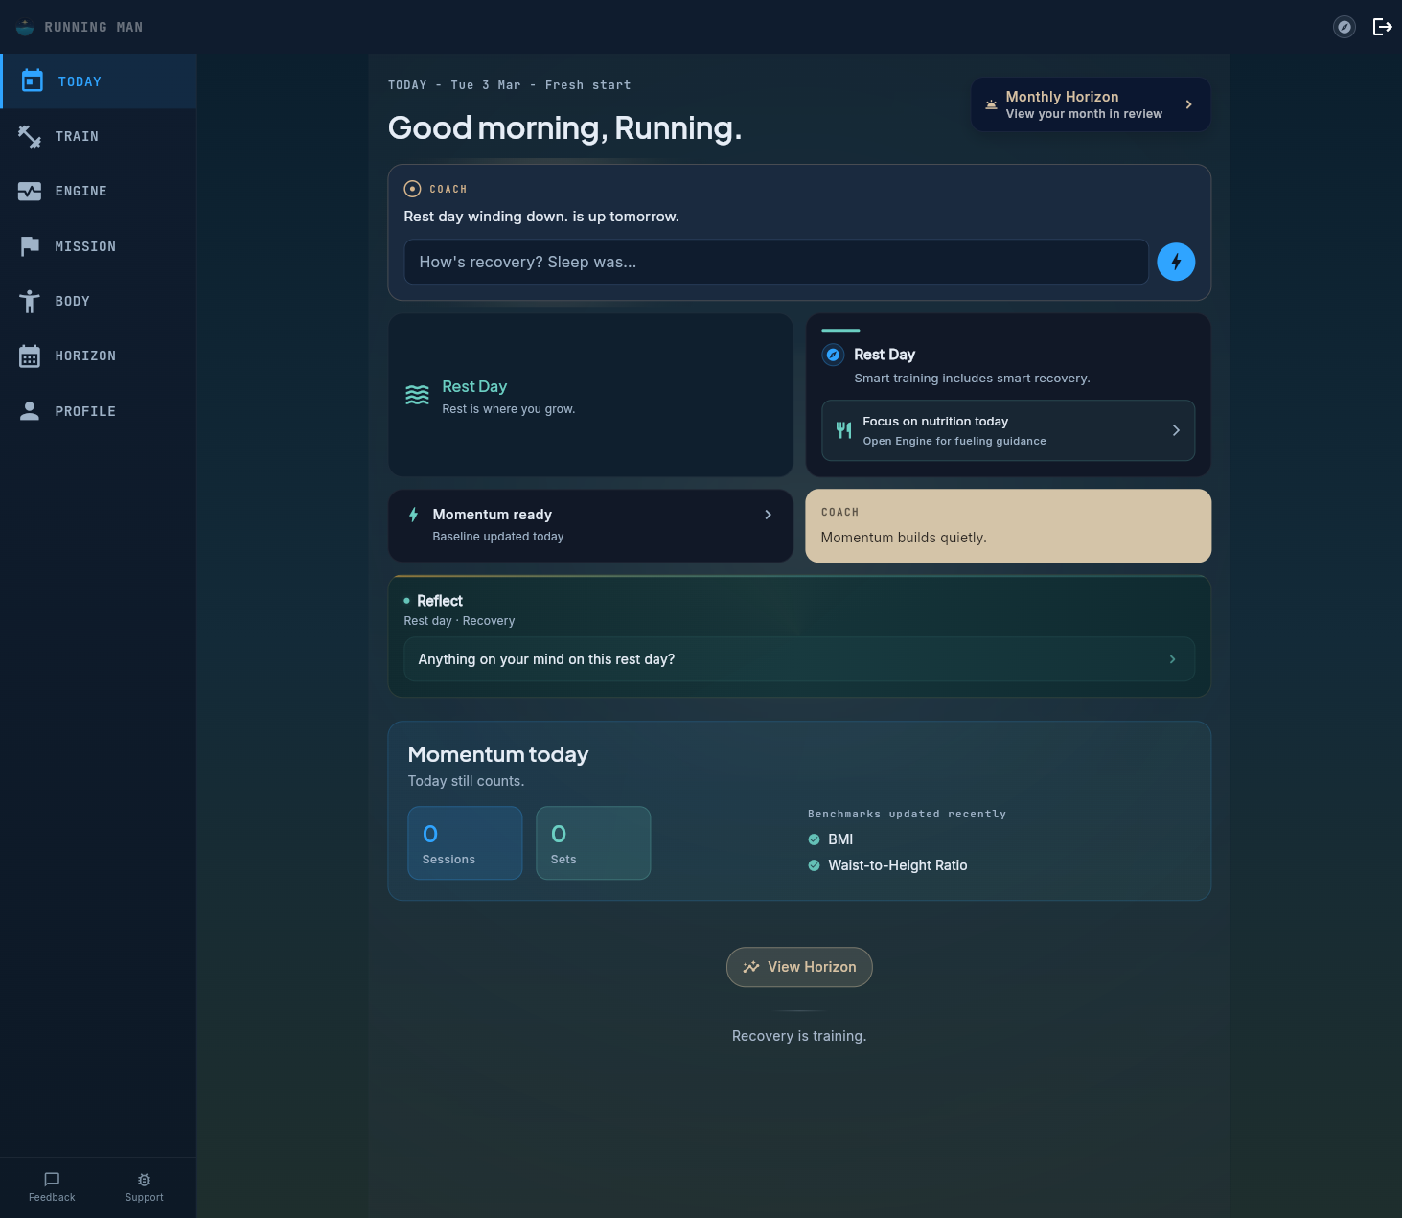Click the Reflect rest day prompt
Screen dimensions: 1402x1218
799,659
